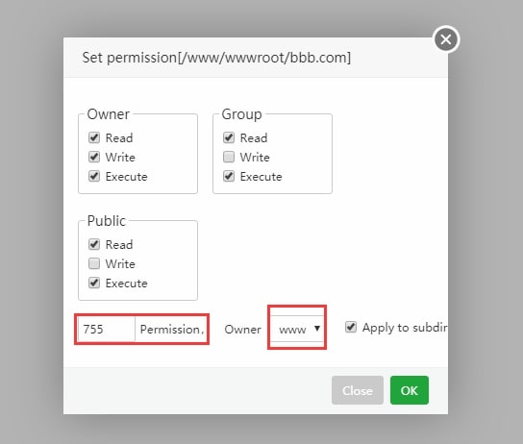Uncheck Public Read permission
Image resolution: width=523 pixels, height=444 pixels.
[x=94, y=244]
